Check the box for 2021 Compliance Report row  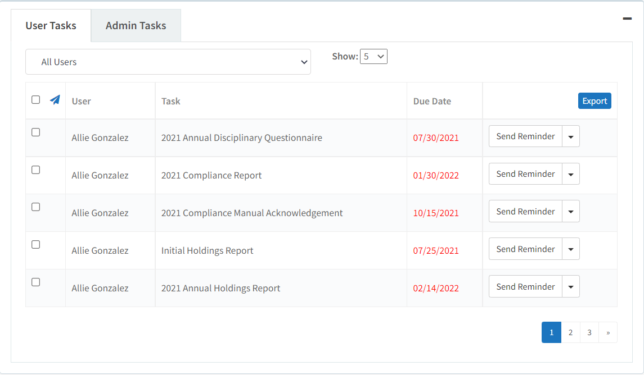pos(35,169)
